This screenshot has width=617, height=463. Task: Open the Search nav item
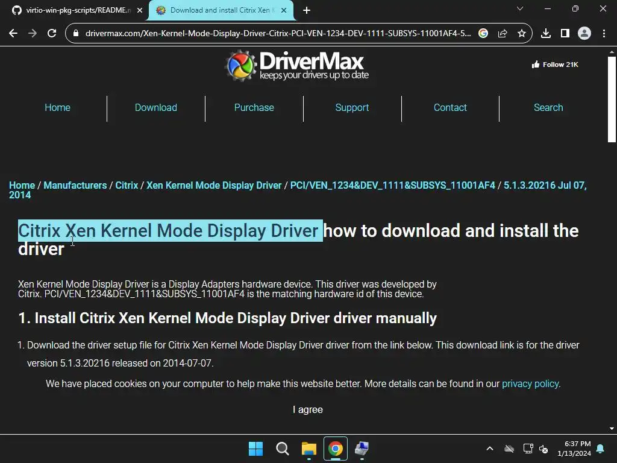548,107
